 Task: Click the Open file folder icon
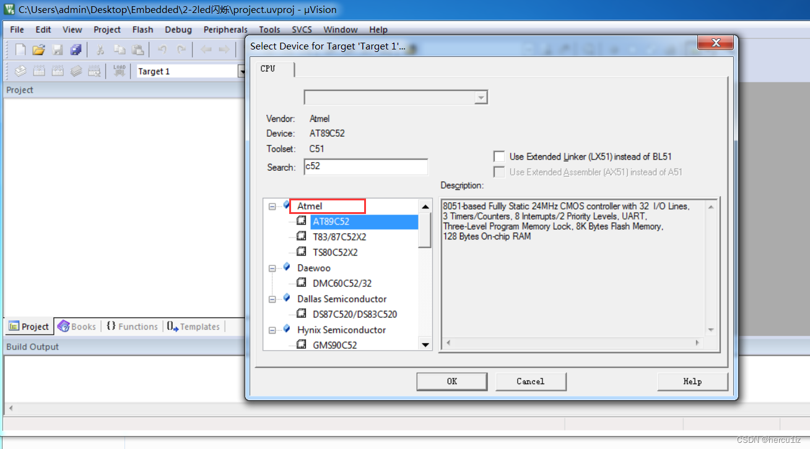[39, 50]
